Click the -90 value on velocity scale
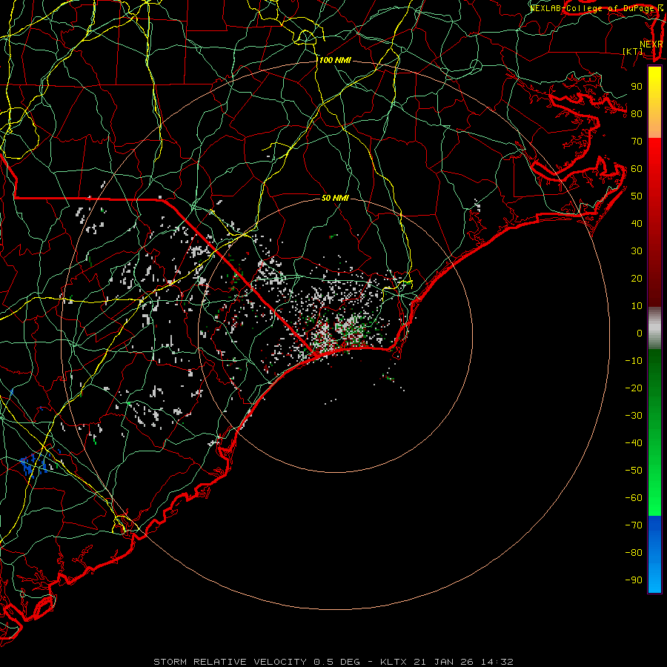This screenshot has height=667, width=667. coord(634,580)
